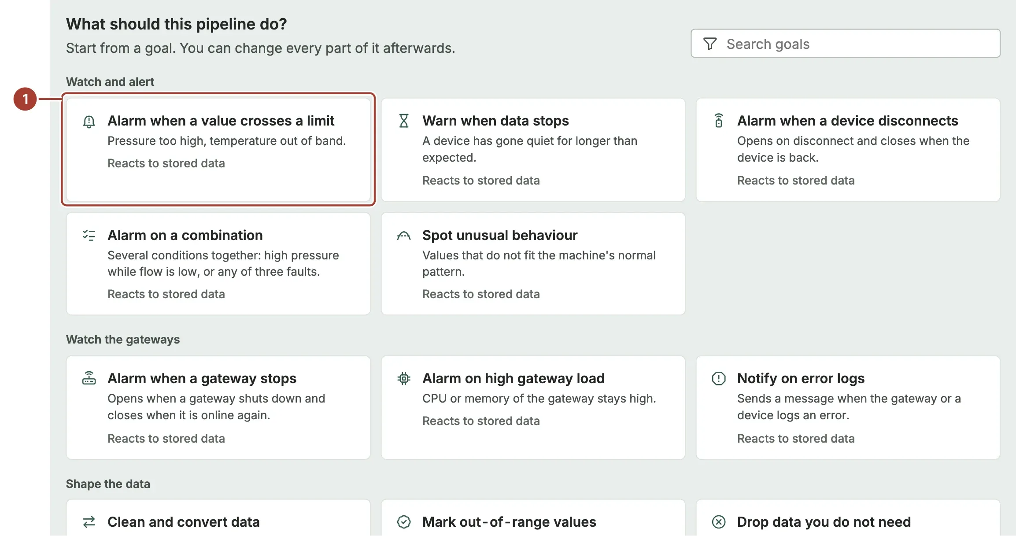Select the Spot unusual behaviour card title
Screen dimensions: 1016x536
coord(500,235)
